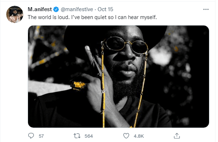Viewport: 218px width, 142px height.
Task: Click the raised hand in the photo
Action: 96,78
